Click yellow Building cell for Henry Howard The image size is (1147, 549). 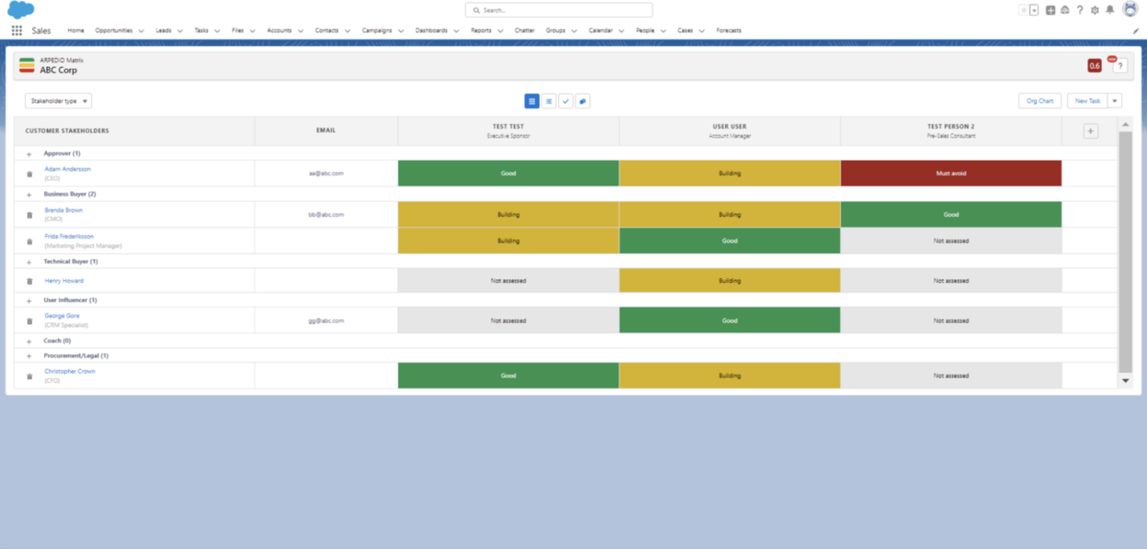(730, 281)
